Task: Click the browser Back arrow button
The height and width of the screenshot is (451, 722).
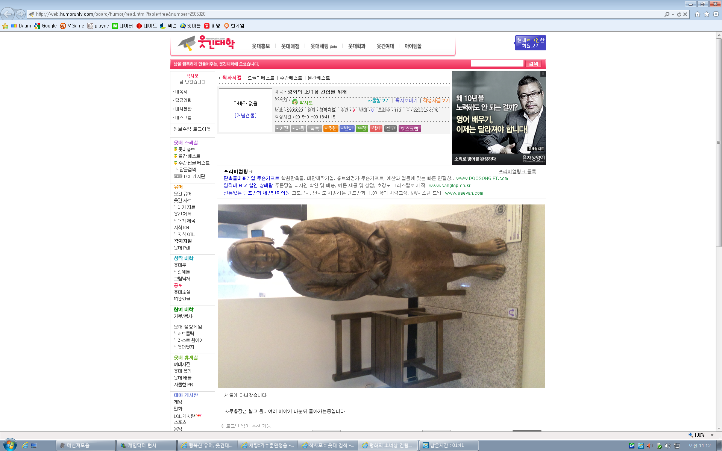Action: (8, 14)
